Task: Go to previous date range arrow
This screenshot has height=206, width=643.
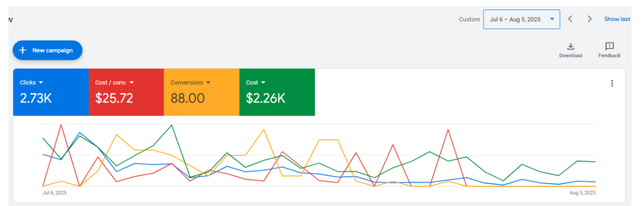Action: click(x=571, y=19)
